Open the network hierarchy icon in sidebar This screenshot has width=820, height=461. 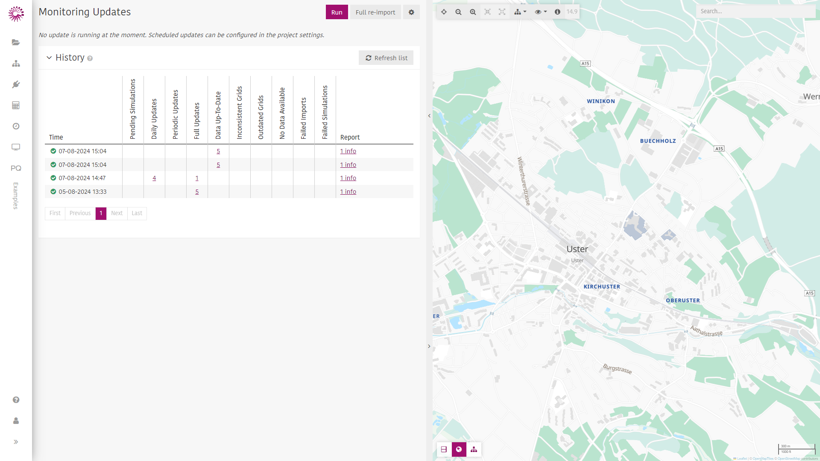tap(16, 64)
